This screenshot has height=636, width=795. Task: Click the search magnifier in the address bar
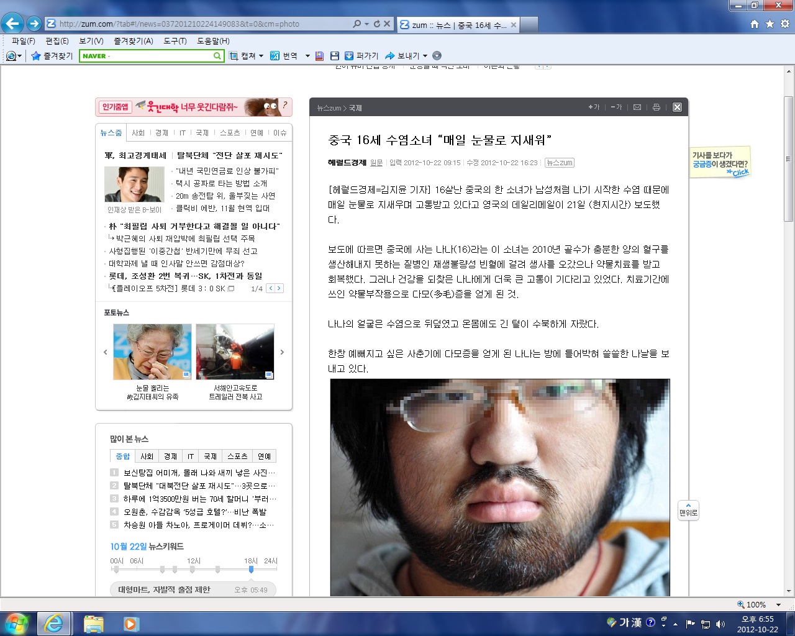coord(357,24)
